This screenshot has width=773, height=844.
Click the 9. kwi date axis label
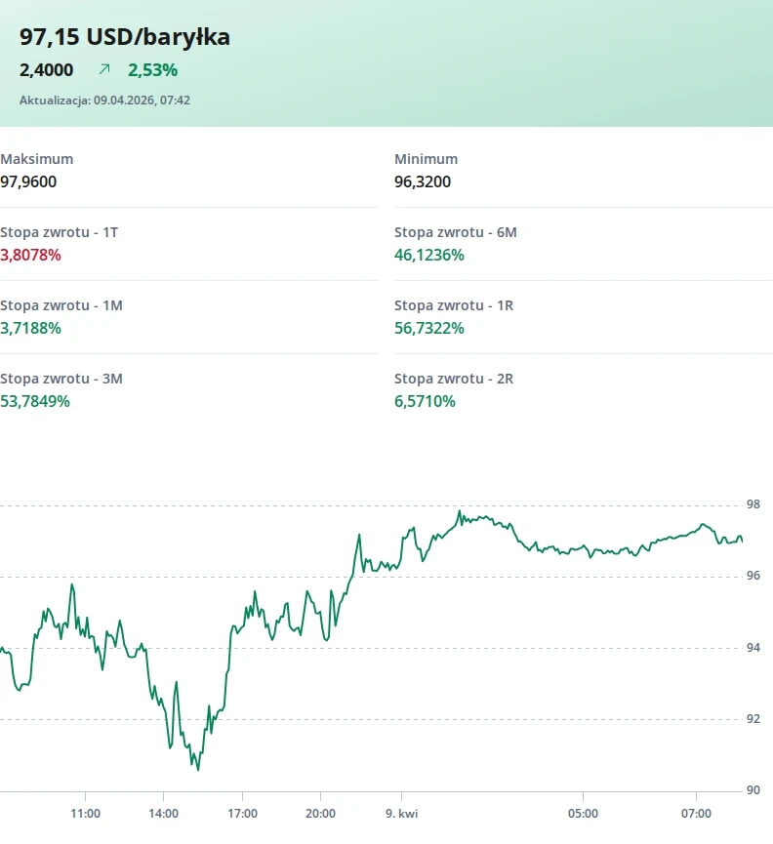click(401, 813)
